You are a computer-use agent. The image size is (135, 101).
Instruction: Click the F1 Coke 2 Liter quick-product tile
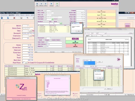click(101, 12)
